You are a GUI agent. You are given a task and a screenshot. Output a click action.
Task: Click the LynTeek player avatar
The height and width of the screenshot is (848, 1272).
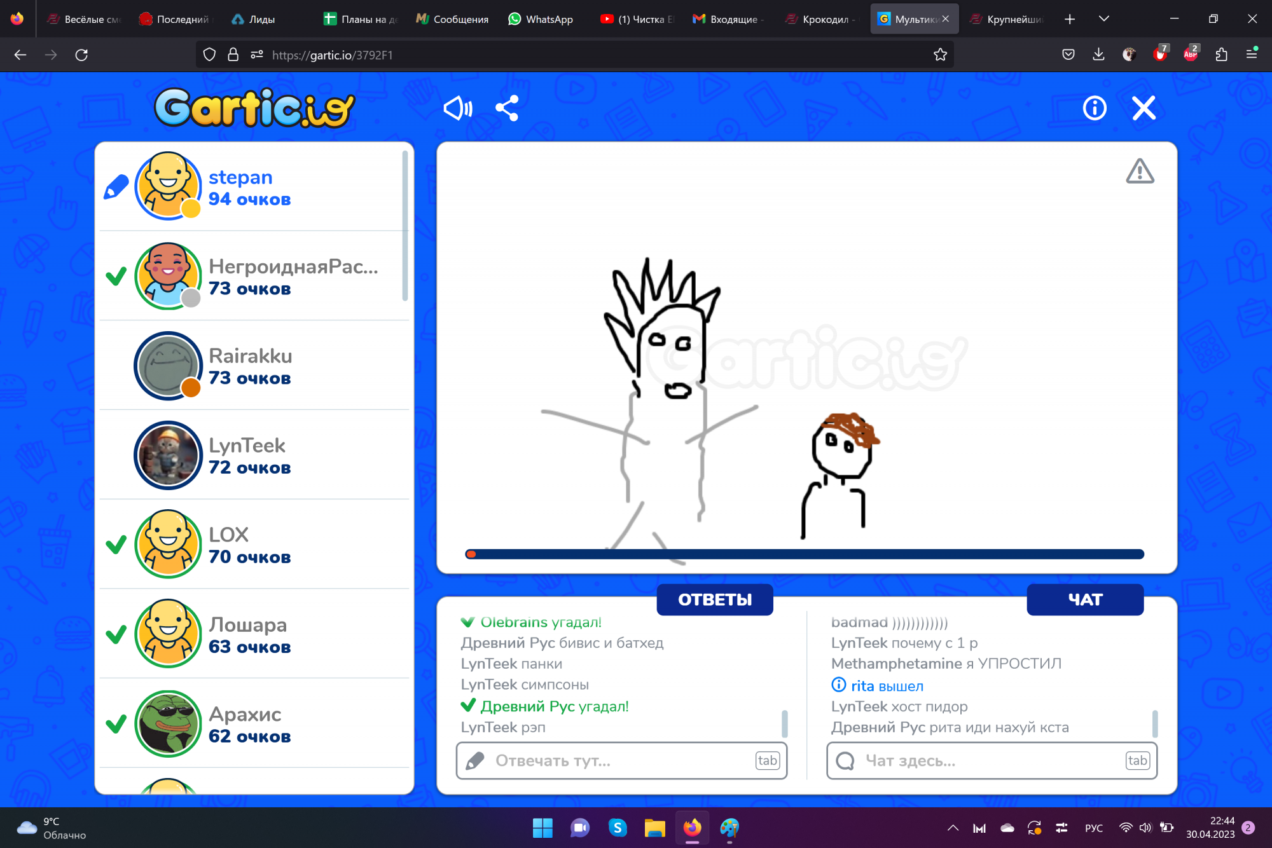[169, 455]
